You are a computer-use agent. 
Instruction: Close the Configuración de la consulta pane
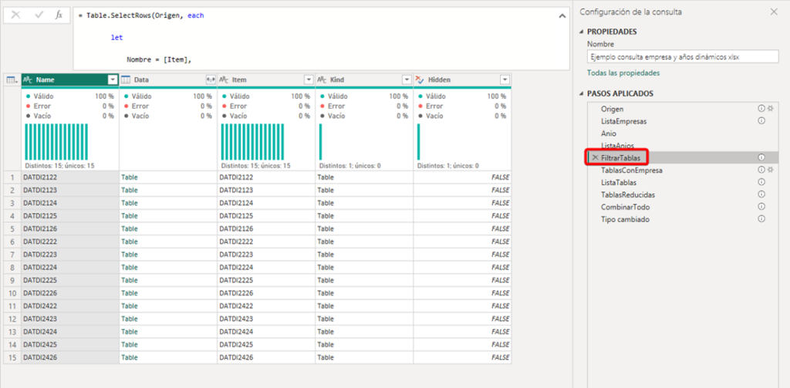pyautogui.click(x=774, y=12)
